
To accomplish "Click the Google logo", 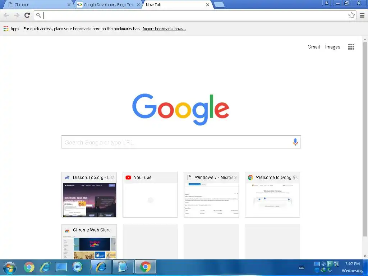I will (181, 109).
